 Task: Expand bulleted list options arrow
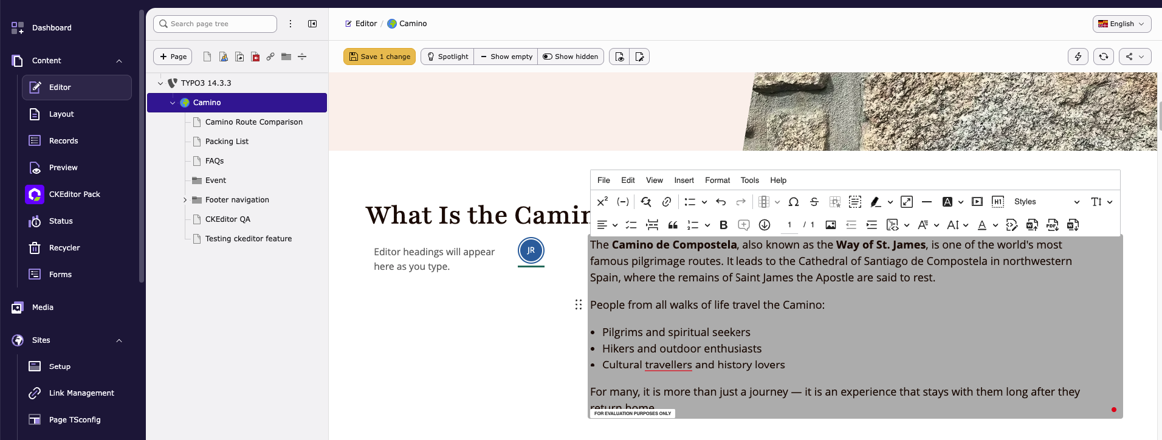click(x=704, y=202)
